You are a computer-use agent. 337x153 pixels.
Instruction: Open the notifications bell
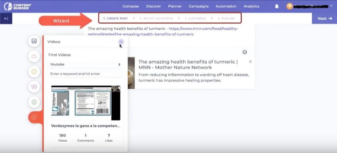click(x=277, y=6)
